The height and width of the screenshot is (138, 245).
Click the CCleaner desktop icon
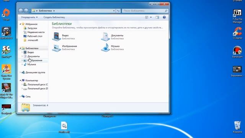click(x=237, y=33)
